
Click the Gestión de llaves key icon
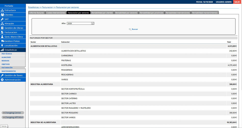click(2, 75)
